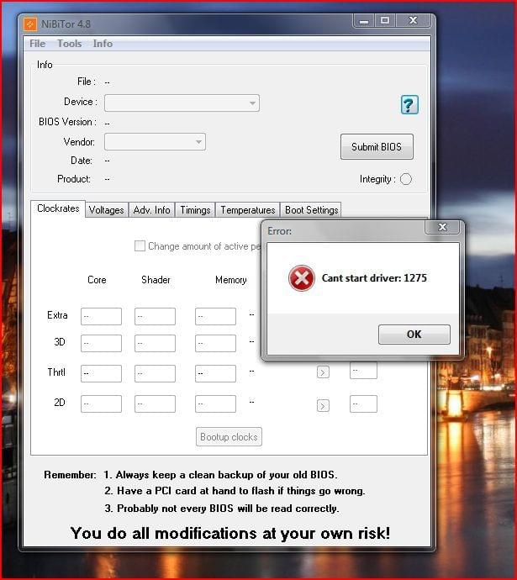Click the 'Product:' label
This screenshot has width=517, height=580.
(x=74, y=179)
